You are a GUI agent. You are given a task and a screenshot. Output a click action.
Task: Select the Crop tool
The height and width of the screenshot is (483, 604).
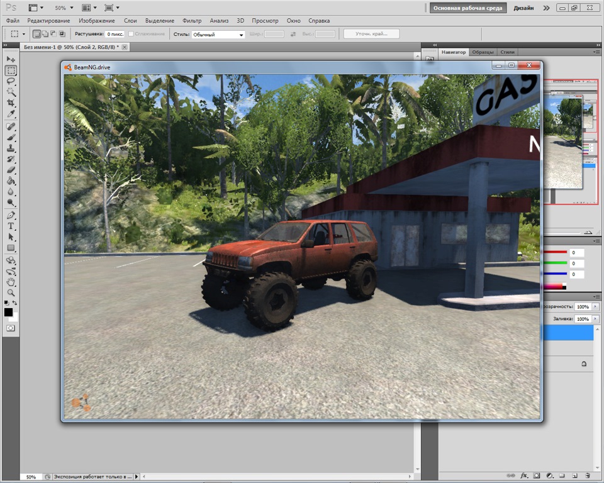click(11, 103)
